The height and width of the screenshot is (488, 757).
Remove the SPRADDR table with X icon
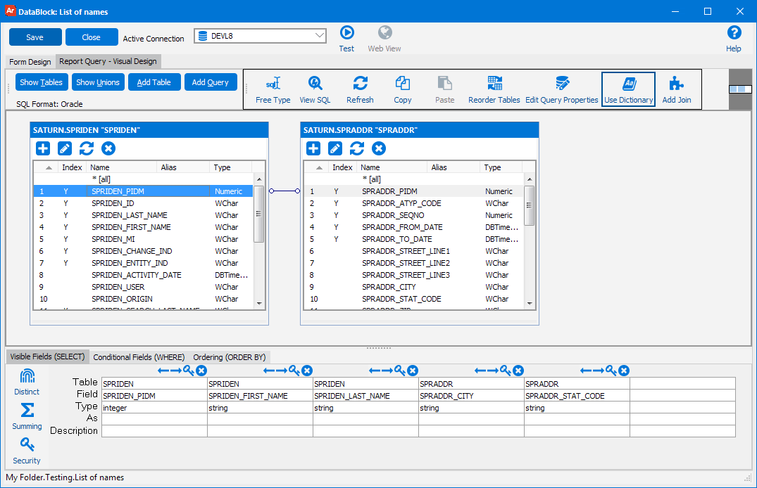(x=379, y=148)
